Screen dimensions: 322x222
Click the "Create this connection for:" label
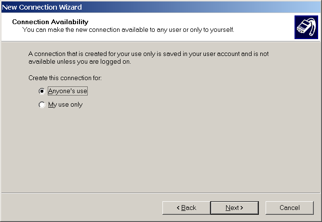point(65,78)
